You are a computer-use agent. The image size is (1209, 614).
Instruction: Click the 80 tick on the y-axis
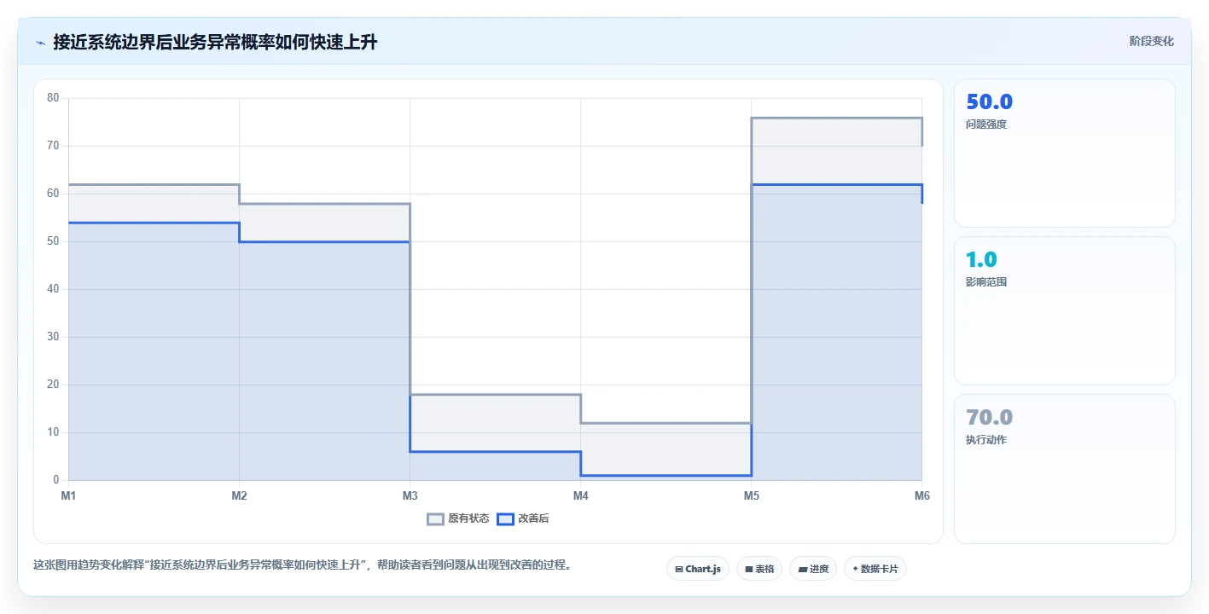(x=53, y=98)
